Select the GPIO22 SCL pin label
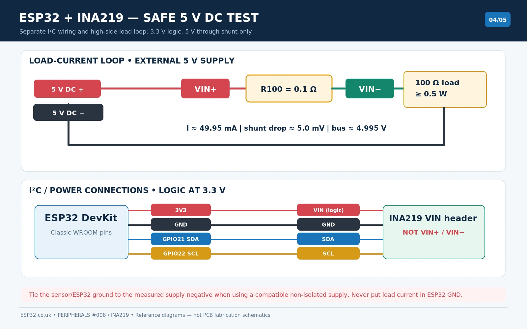 coord(181,253)
